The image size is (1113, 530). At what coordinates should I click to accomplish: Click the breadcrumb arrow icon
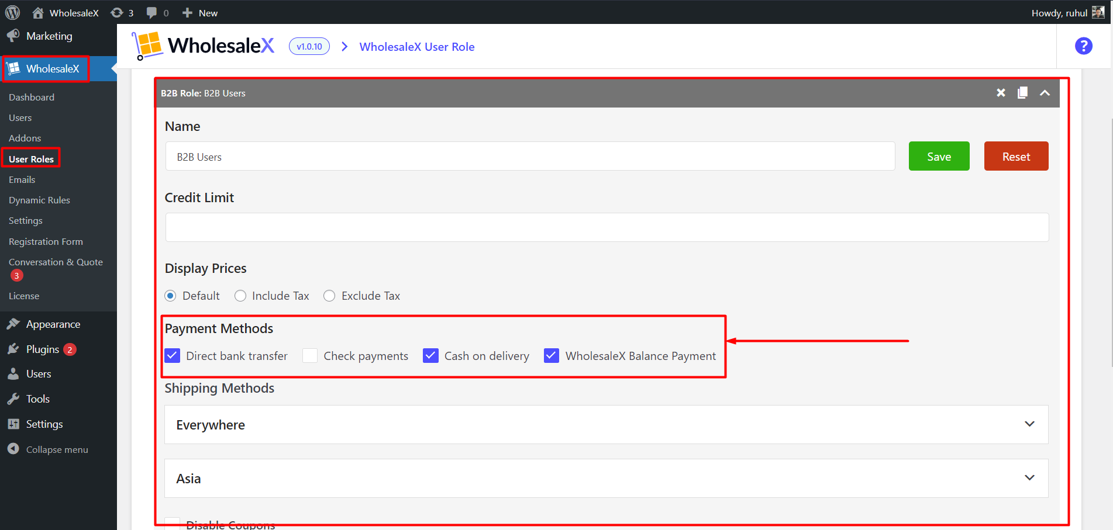(x=344, y=46)
